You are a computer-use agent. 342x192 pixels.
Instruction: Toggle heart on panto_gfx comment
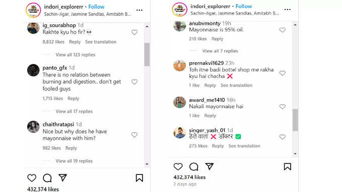pyautogui.click(x=134, y=82)
